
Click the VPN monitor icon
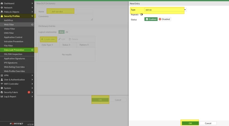click(2, 75)
